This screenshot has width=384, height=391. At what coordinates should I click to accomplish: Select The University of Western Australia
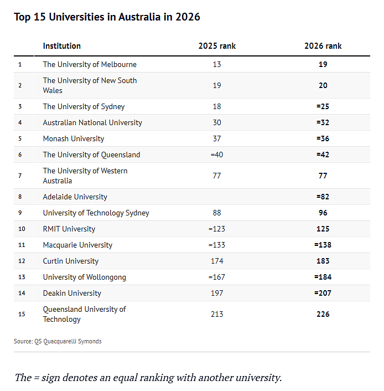click(x=85, y=176)
